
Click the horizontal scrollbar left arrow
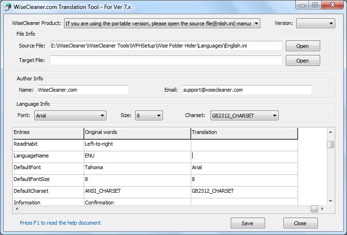[17, 209]
